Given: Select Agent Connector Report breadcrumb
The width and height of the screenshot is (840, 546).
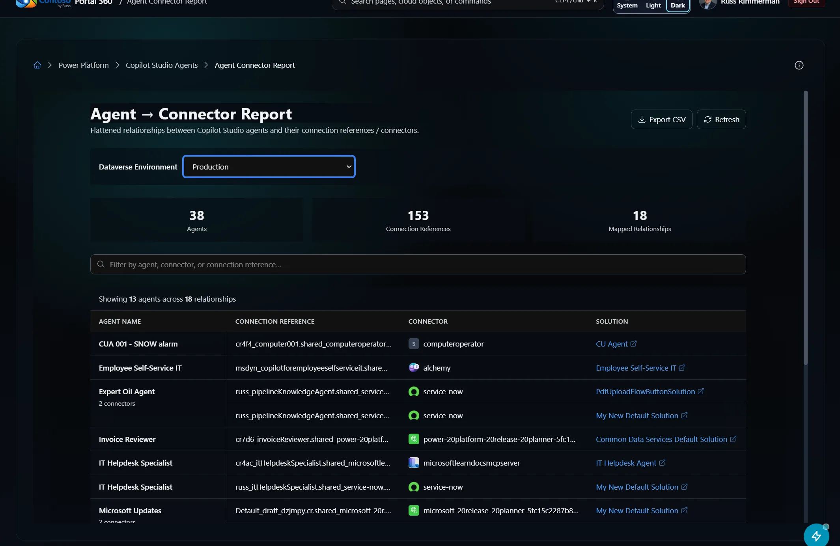Looking at the screenshot, I should (255, 65).
